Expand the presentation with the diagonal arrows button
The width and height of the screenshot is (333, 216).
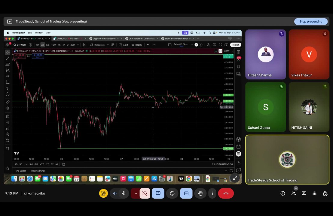235,178
